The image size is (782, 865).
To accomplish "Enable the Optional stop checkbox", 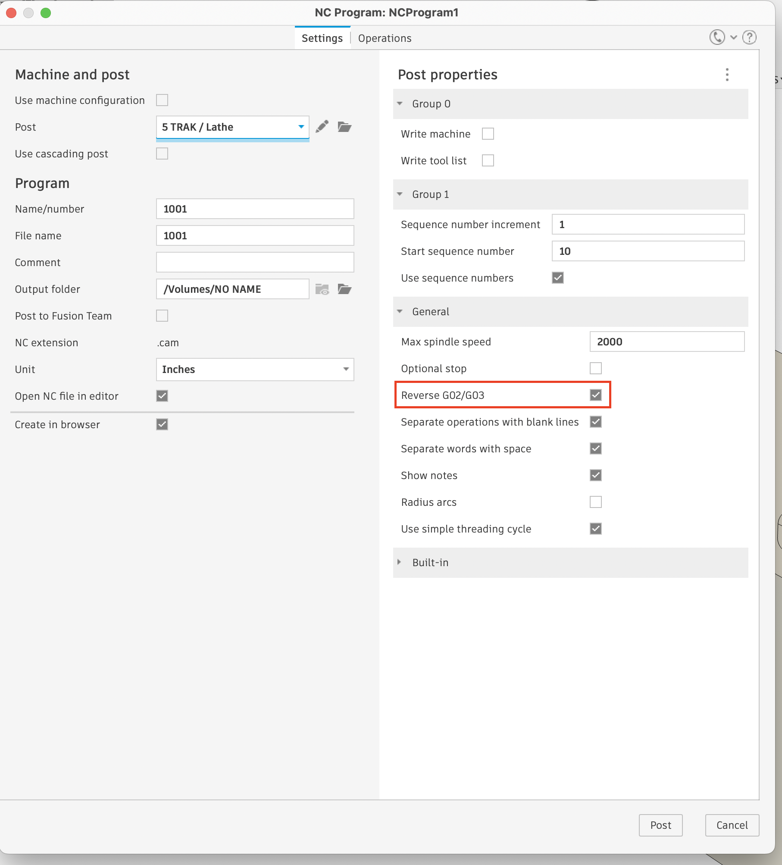I will coord(596,368).
